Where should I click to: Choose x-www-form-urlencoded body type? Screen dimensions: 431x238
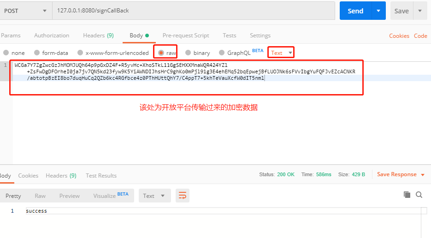coord(80,53)
